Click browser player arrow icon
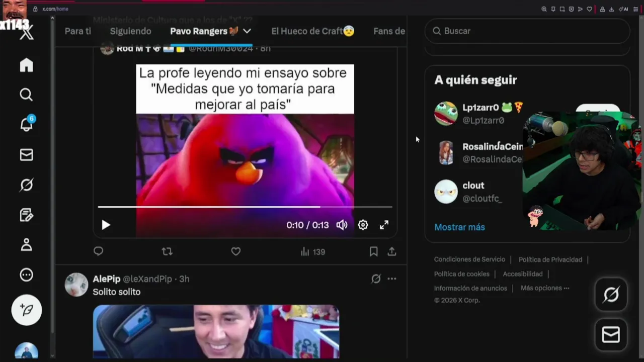644x362 pixels. 580,9
